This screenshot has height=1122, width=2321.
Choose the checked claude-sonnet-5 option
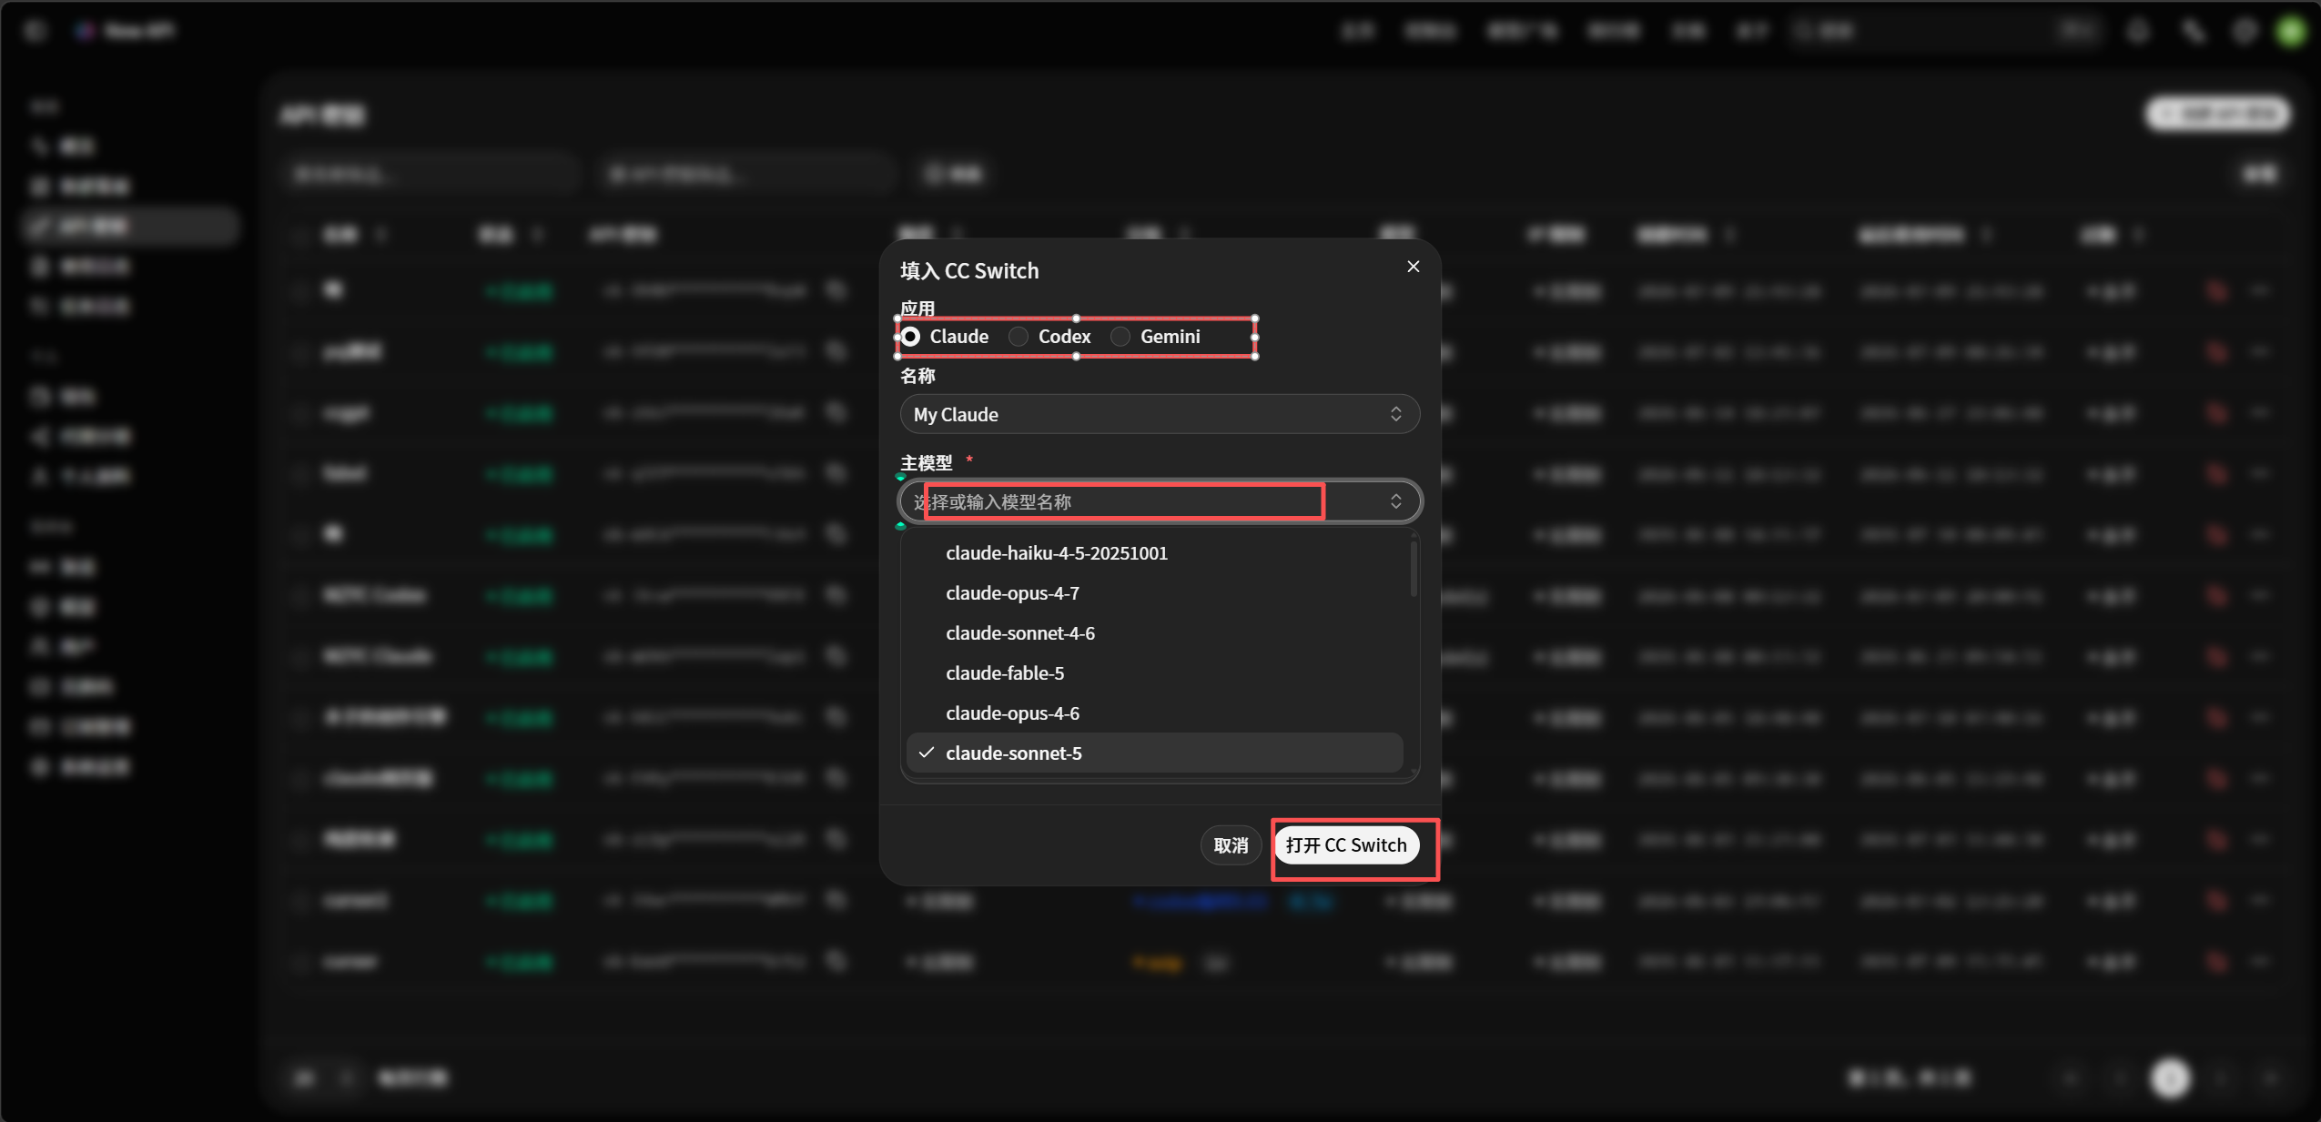tap(1154, 753)
